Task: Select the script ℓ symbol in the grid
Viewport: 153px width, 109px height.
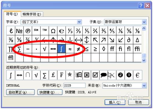Action: (x=11, y=31)
